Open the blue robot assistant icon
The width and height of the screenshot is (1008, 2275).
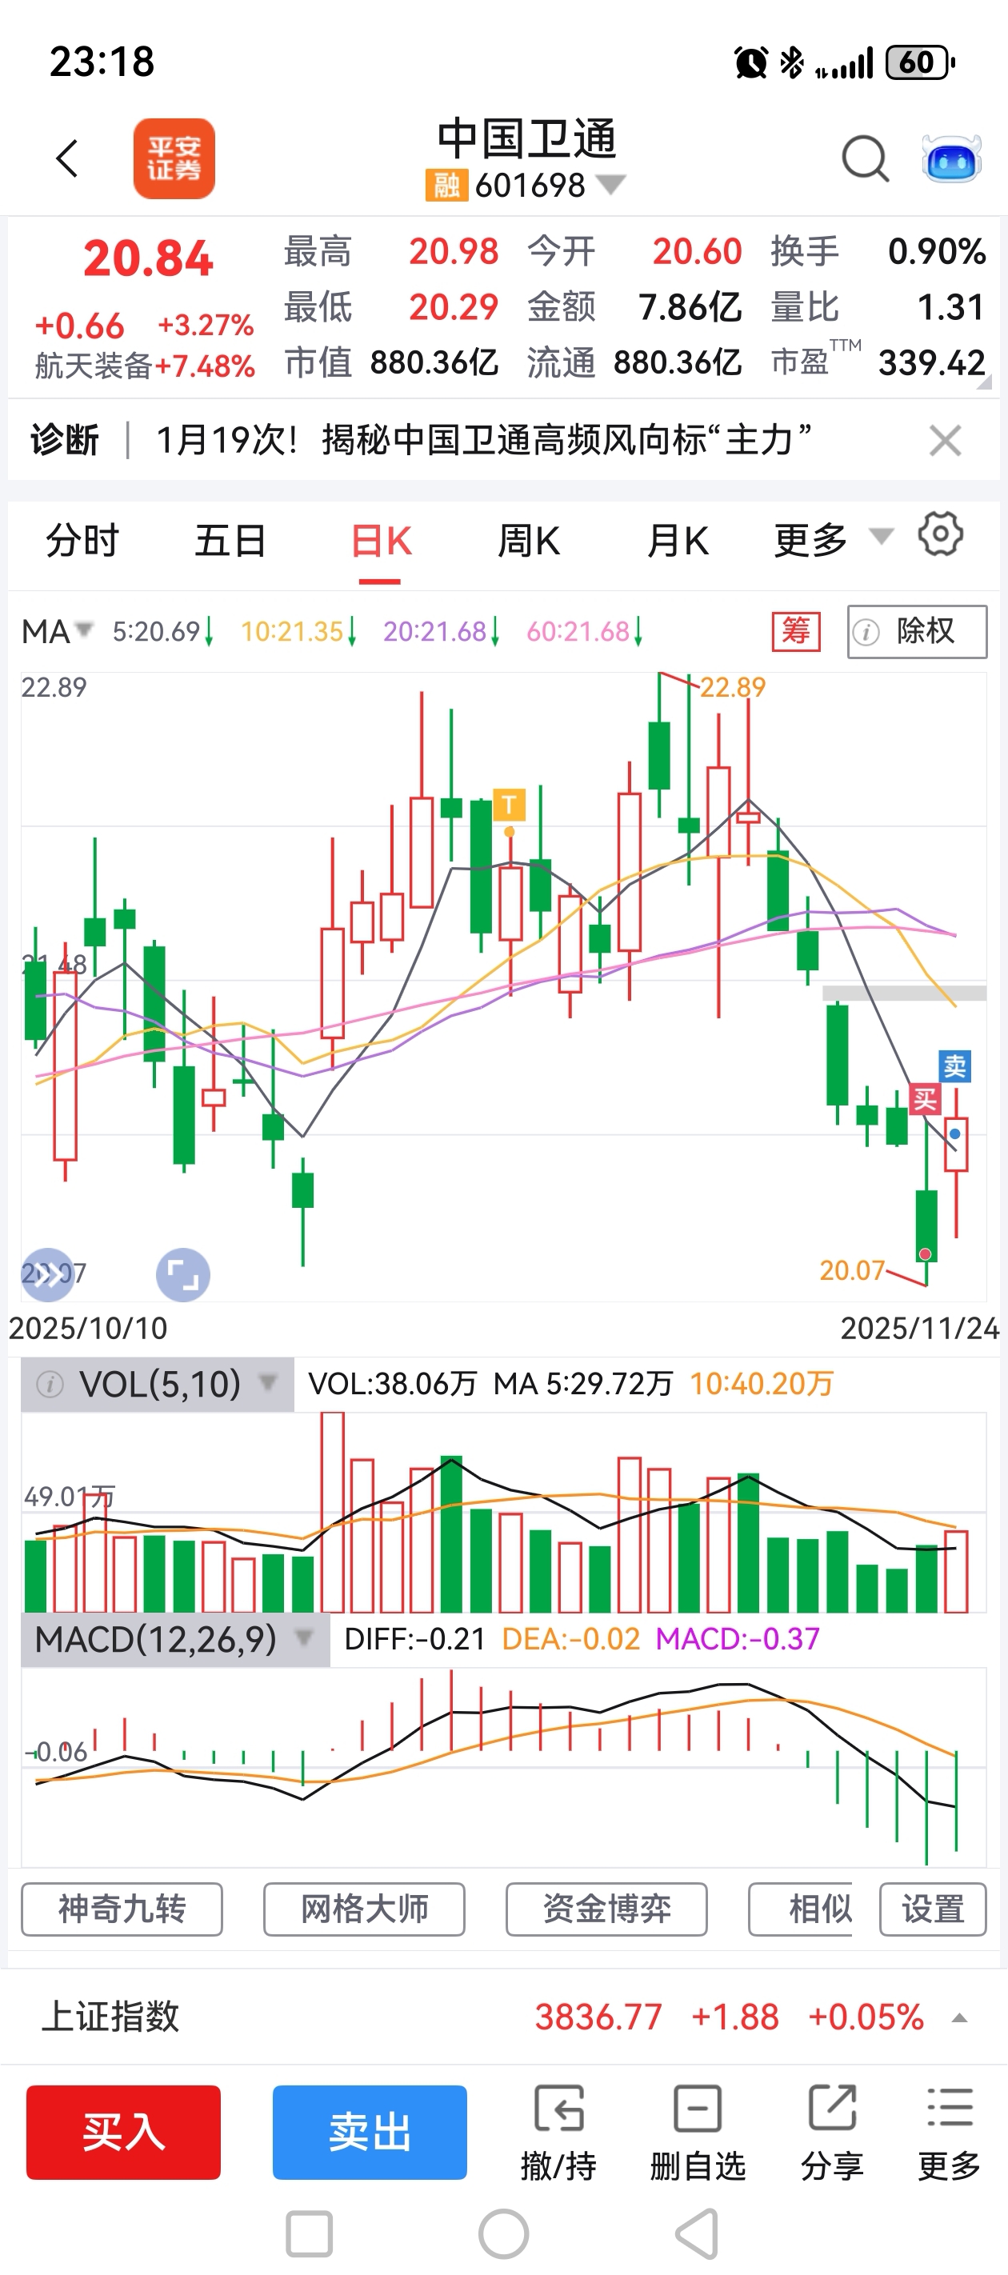tap(950, 159)
